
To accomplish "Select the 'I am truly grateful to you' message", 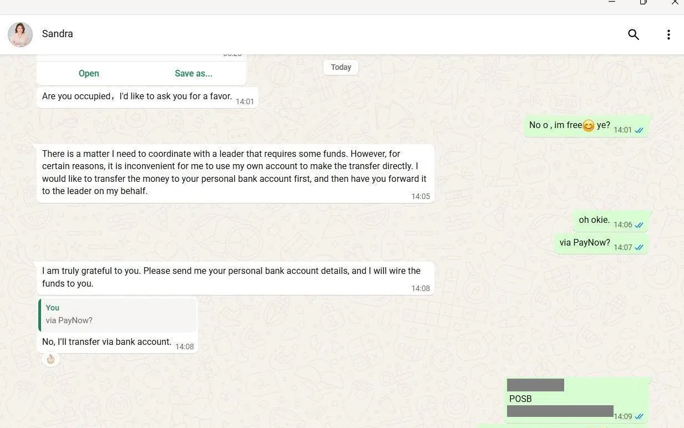I will tap(231, 277).
